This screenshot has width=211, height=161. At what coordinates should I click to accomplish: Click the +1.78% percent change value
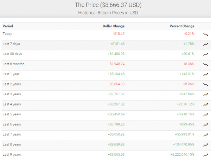[189, 44]
